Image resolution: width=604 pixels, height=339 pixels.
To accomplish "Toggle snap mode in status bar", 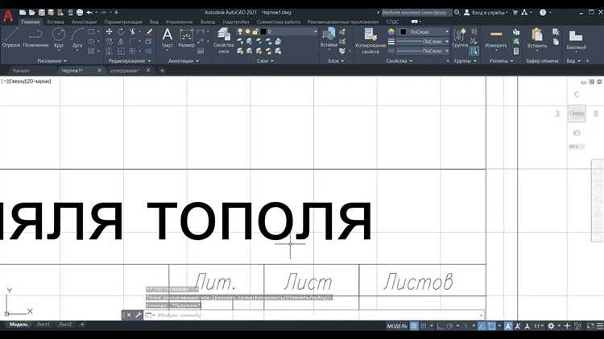I will coord(424,326).
